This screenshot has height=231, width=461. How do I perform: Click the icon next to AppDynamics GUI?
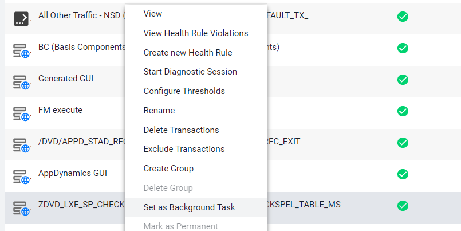(x=21, y=177)
